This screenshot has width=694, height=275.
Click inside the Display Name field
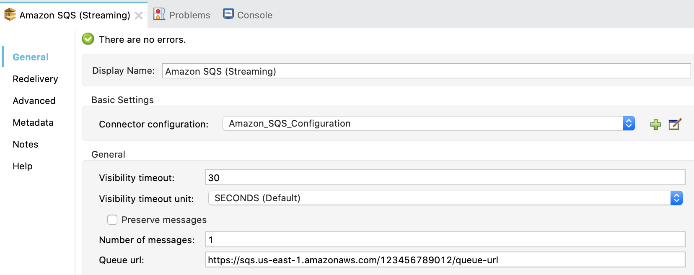377,71
